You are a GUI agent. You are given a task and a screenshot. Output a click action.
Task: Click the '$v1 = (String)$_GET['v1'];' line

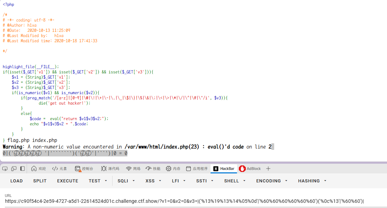click(41, 77)
